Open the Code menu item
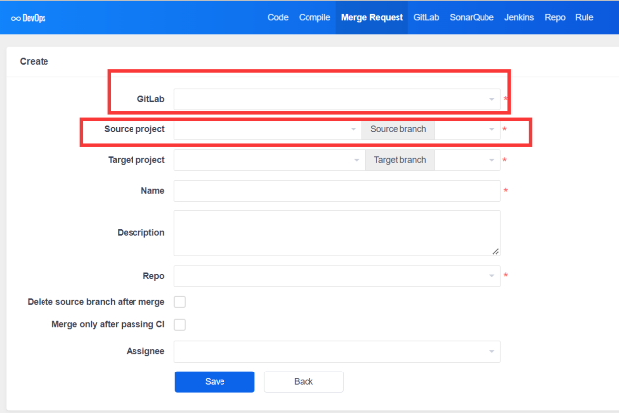This screenshot has height=413, width=619. (278, 17)
